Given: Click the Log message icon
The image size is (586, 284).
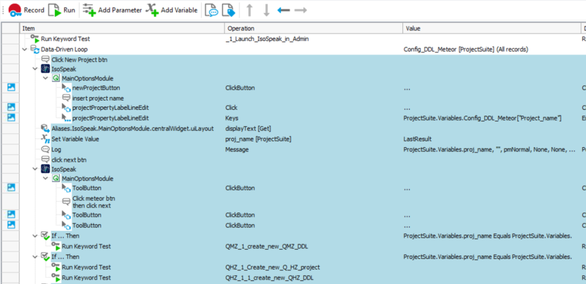Looking at the screenshot, I should pyautogui.click(x=45, y=149).
